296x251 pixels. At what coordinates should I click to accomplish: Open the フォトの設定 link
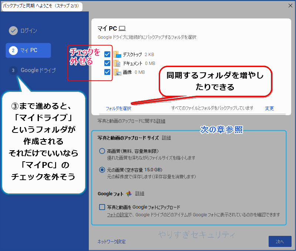tap(118, 215)
